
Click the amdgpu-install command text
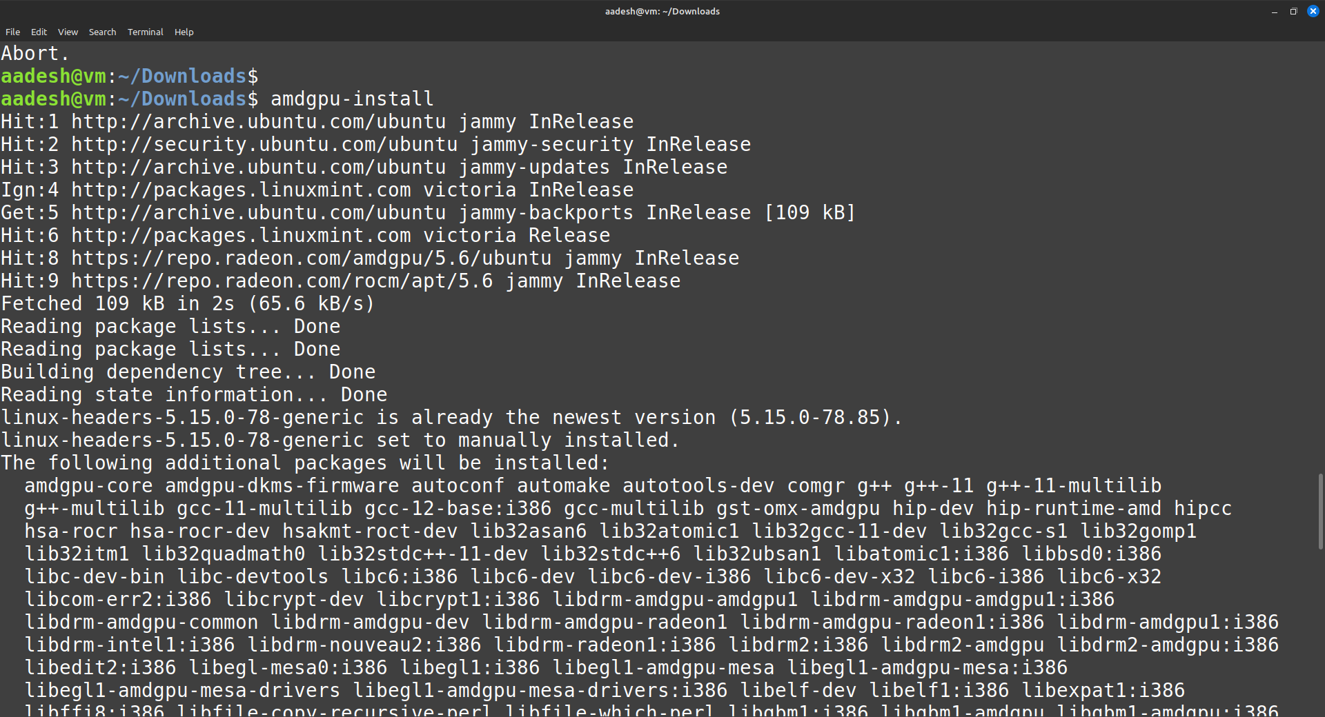[352, 99]
